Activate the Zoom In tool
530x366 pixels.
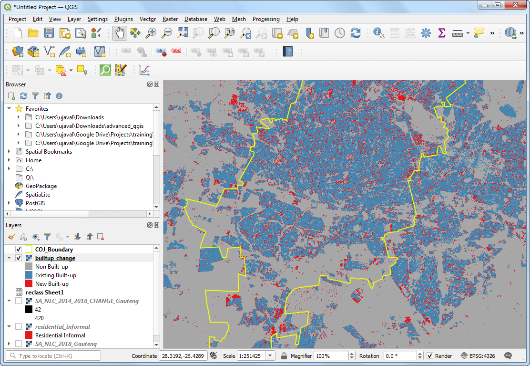[152, 33]
